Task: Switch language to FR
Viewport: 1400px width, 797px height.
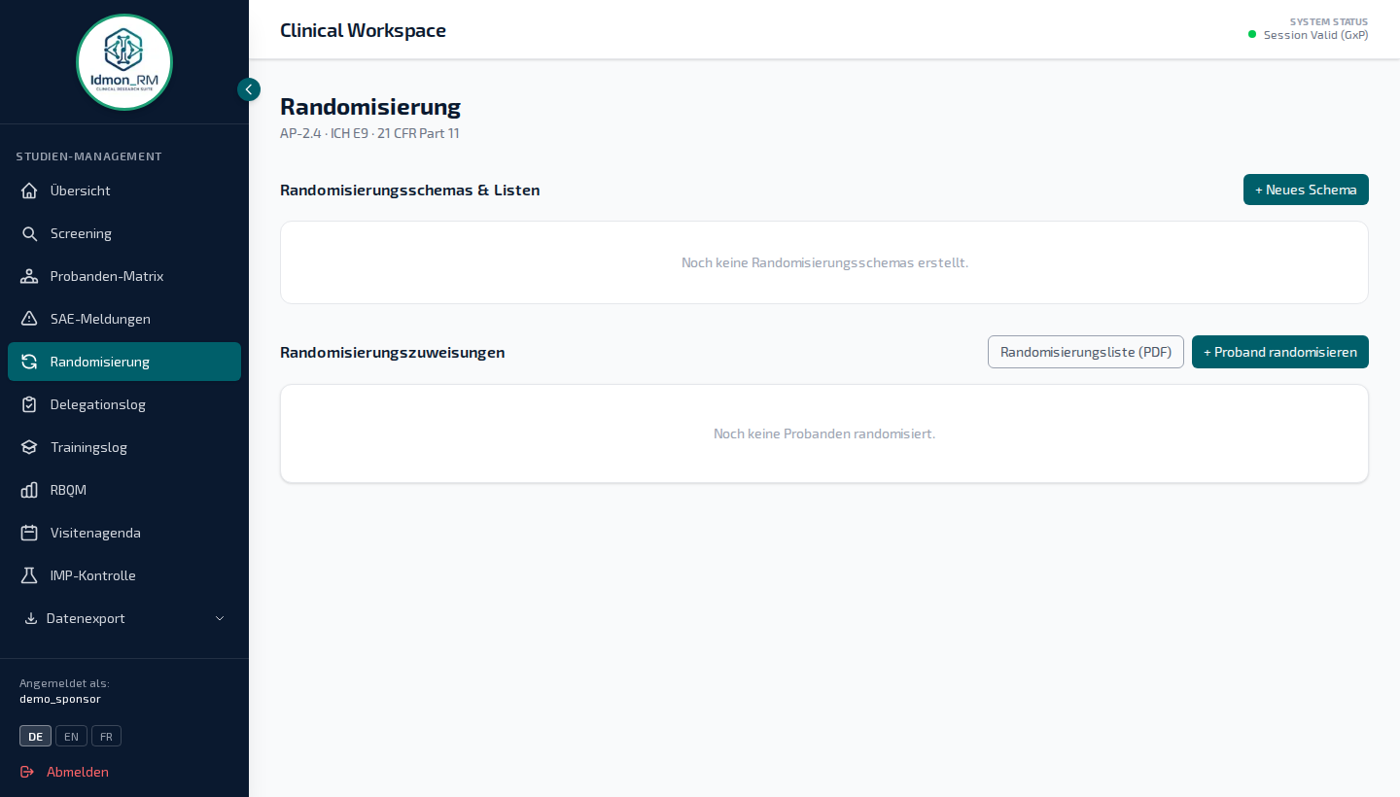Action: coord(106,736)
